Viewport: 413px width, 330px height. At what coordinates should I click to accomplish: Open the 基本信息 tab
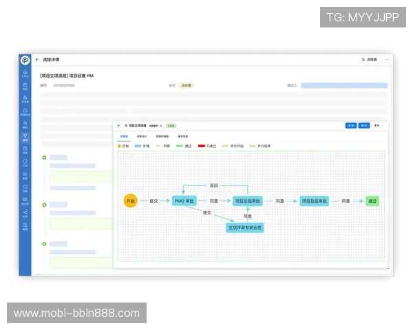(x=182, y=137)
